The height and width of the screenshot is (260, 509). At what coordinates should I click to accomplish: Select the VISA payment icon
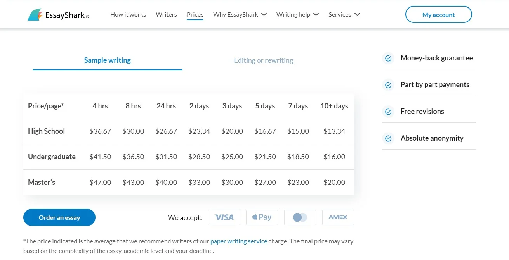click(224, 217)
